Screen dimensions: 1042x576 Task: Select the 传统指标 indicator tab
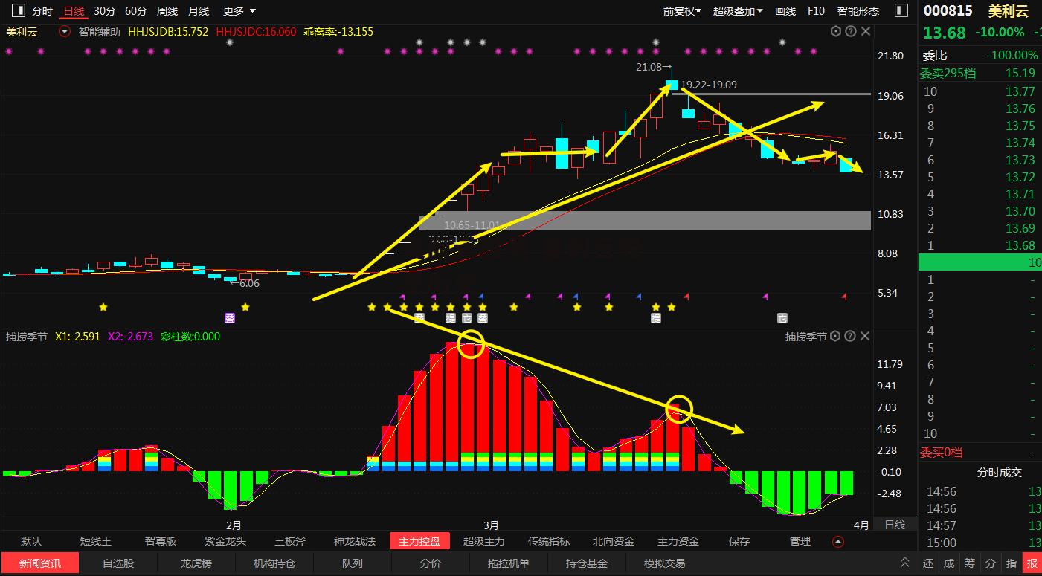pos(549,541)
